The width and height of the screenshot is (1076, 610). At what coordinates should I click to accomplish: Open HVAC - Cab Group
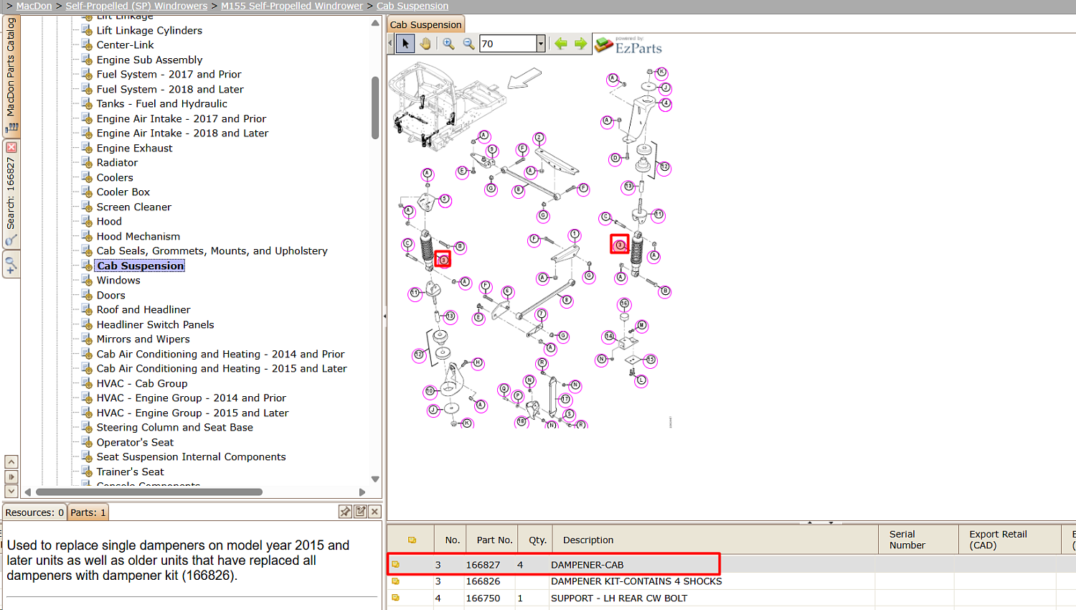(141, 383)
